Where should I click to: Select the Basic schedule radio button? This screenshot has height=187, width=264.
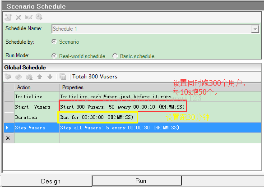tap(115, 56)
